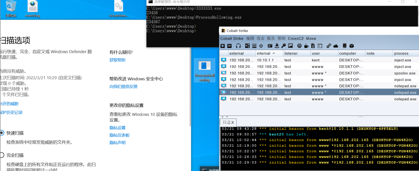Select the 回收站 desktop icon
The image size is (419, 171).
pyautogui.click(x=11, y=9)
